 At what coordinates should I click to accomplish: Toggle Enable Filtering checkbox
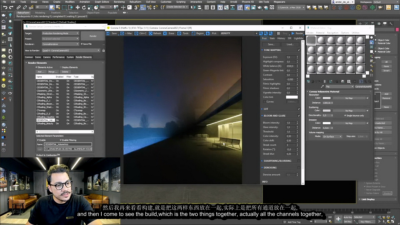click(61, 140)
